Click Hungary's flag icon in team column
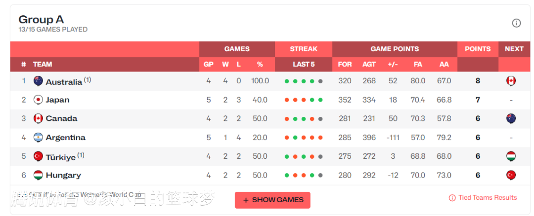This screenshot has height=216, width=534. pos(38,175)
